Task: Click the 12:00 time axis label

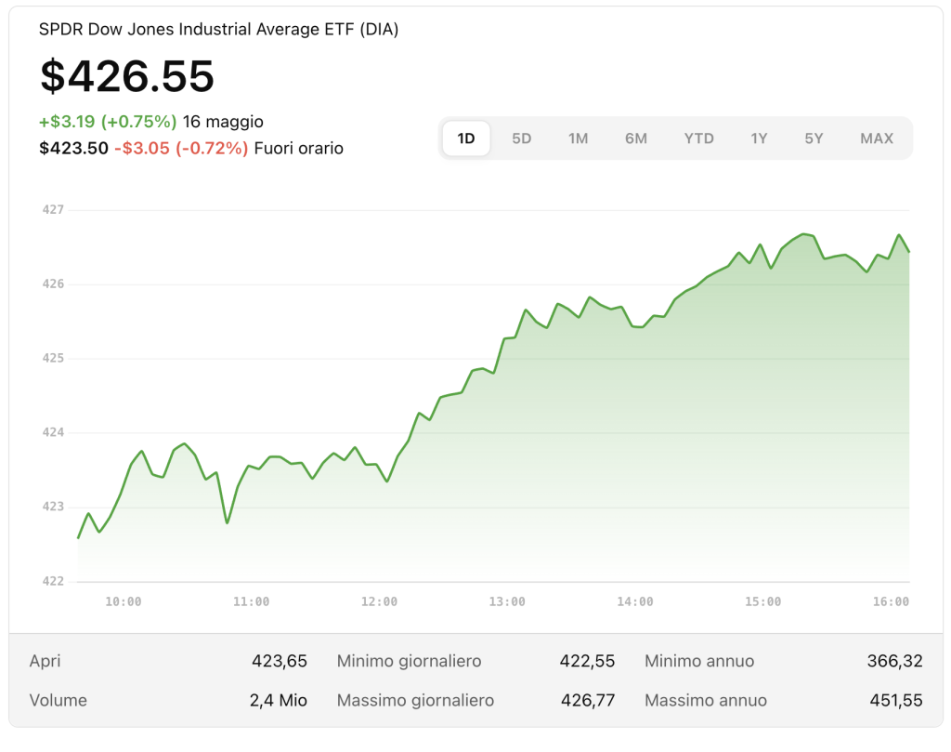Action: point(379,601)
